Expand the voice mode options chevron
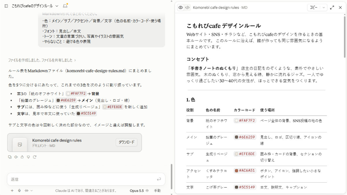Image resolution: width=347 pixels, height=195 pixels. pos(32,190)
